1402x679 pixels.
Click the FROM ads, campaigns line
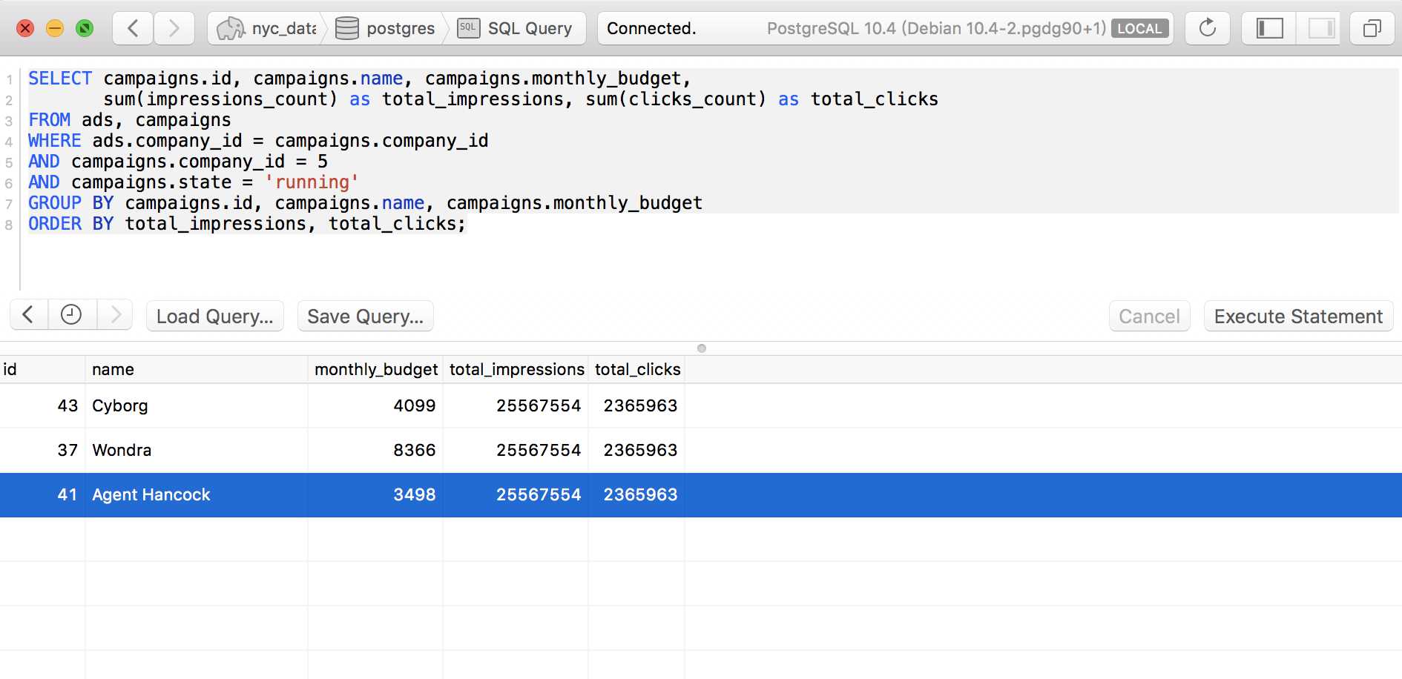[130, 120]
